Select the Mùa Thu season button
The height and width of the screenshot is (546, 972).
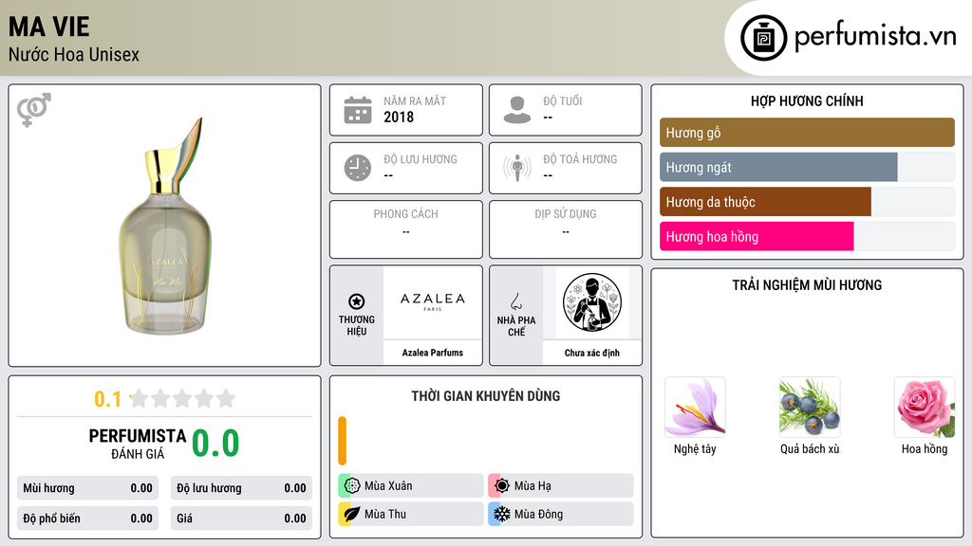pos(411,514)
